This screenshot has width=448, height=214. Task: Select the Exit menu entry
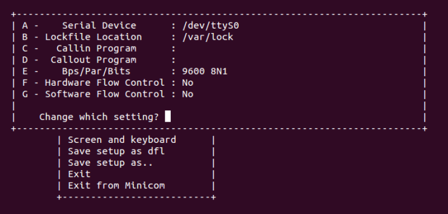point(79,174)
